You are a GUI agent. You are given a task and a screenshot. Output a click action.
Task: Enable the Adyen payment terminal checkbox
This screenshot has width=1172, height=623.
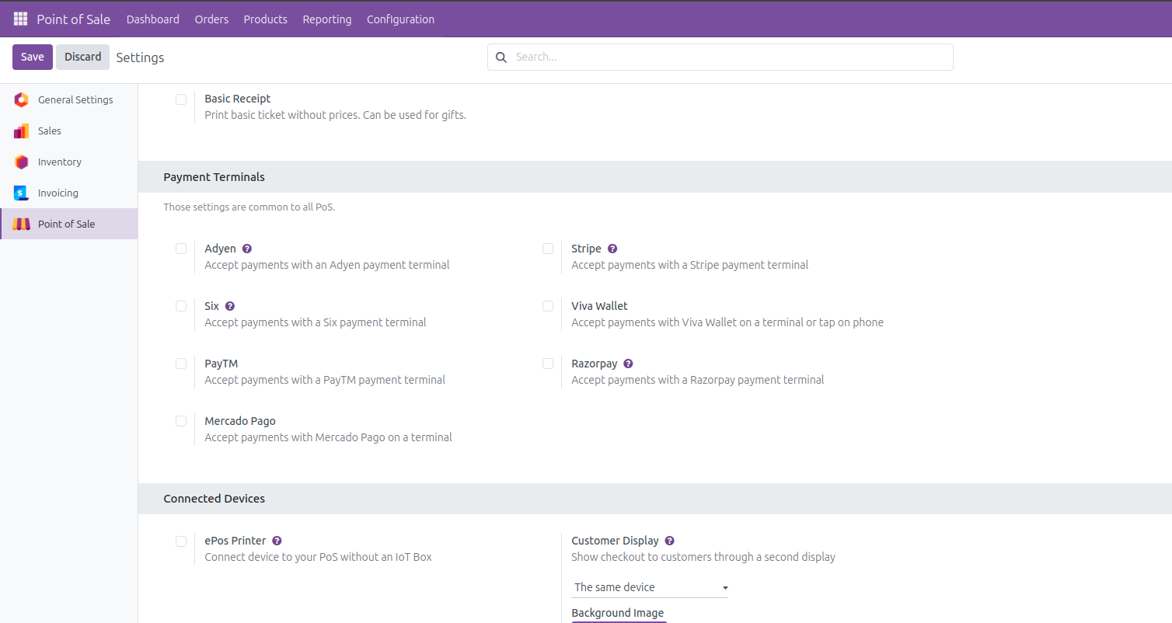[181, 249]
